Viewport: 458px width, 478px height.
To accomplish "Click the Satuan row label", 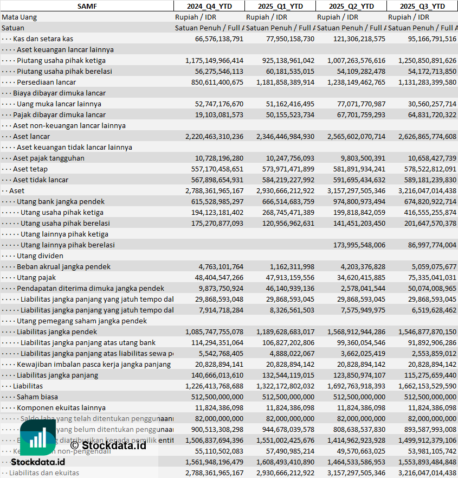I will pyautogui.click(x=13, y=28).
